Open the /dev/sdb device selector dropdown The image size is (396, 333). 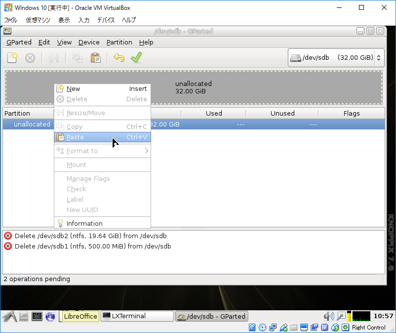click(336, 58)
